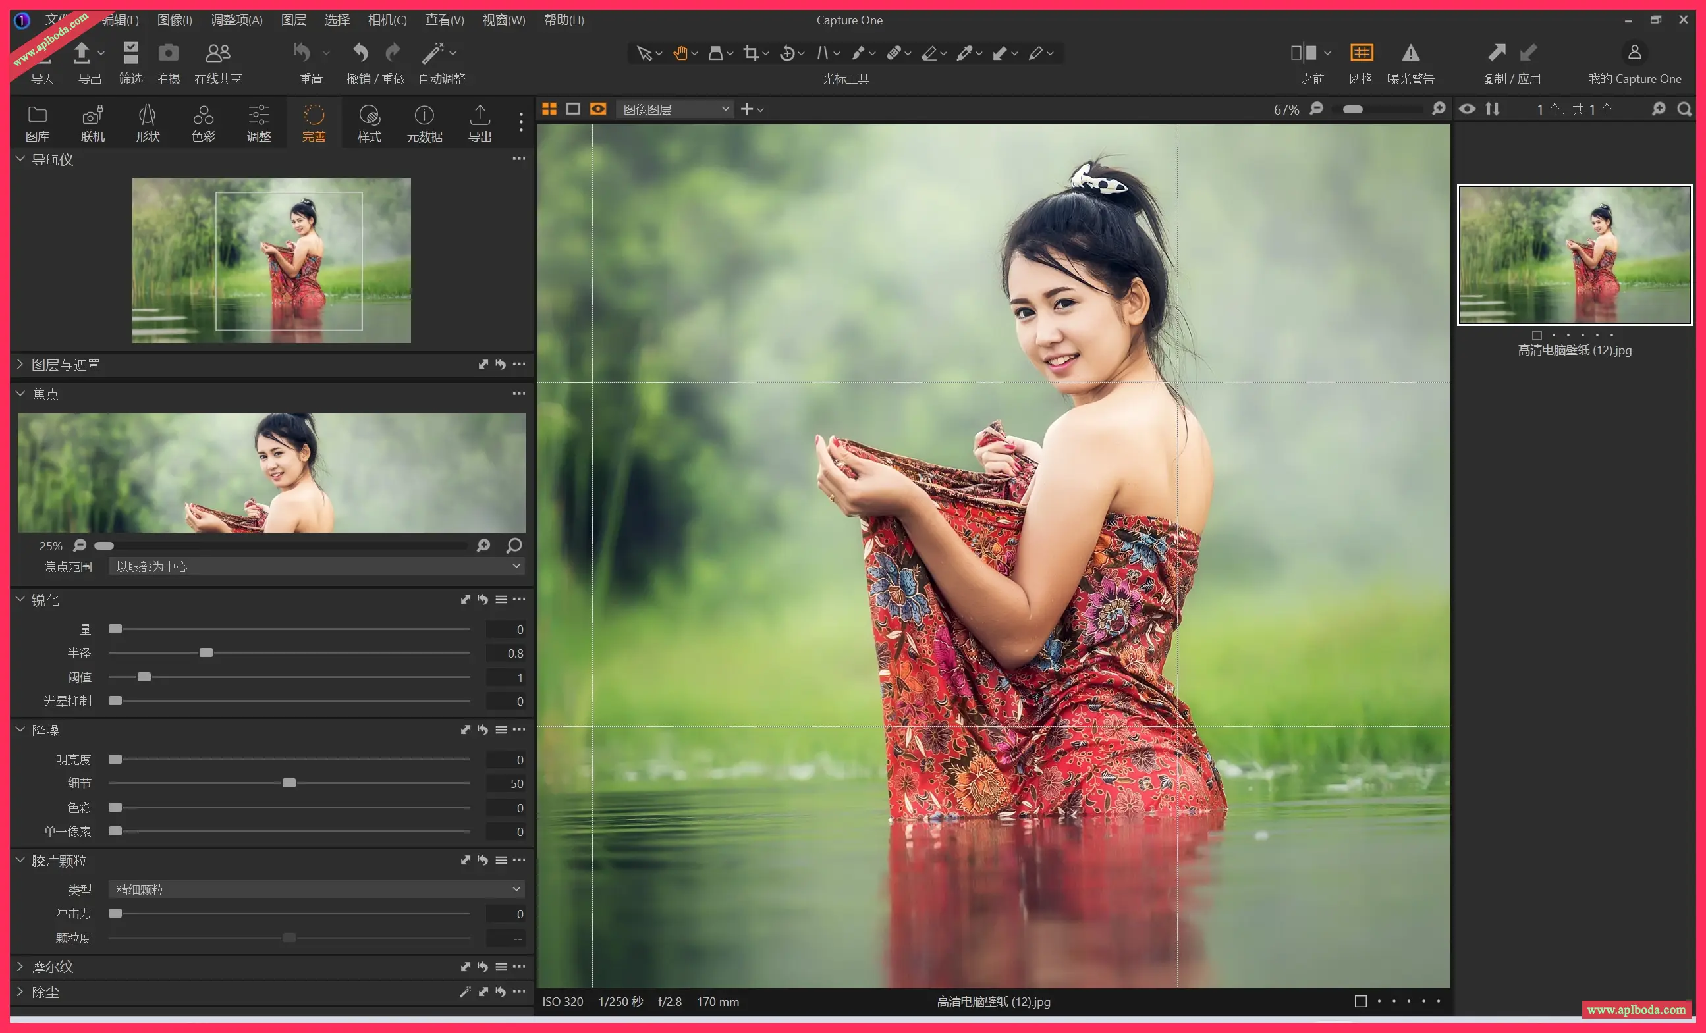Adjust the sharpening radius slider handle

pyautogui.click(x=206, y=653)
